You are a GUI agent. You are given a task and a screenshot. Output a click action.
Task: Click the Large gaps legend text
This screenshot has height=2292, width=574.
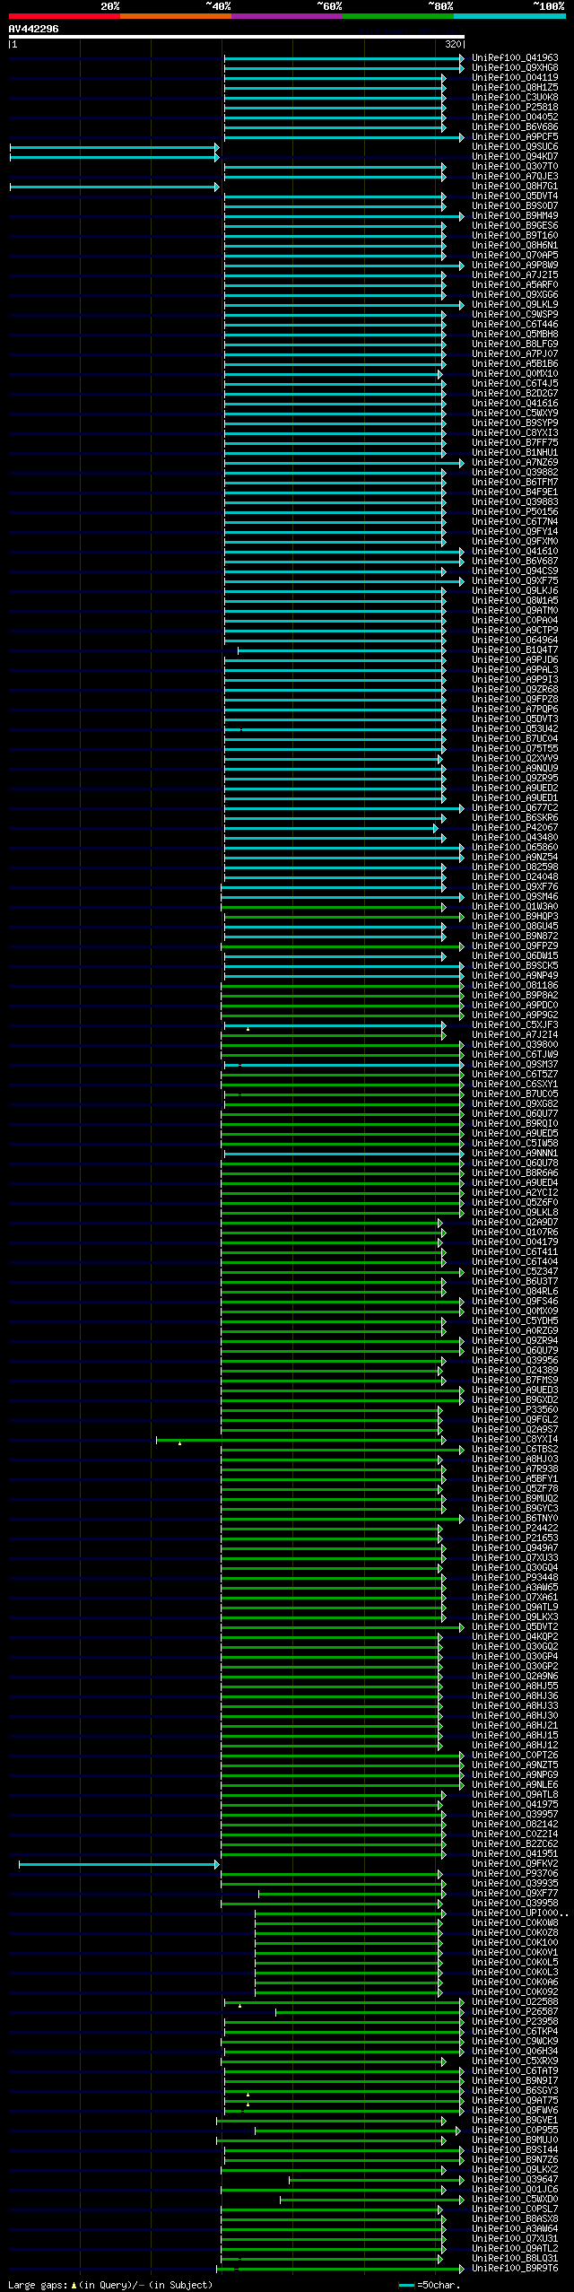(x=110, y=2285)
